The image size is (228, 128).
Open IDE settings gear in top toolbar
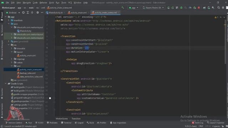pos(223,8)
